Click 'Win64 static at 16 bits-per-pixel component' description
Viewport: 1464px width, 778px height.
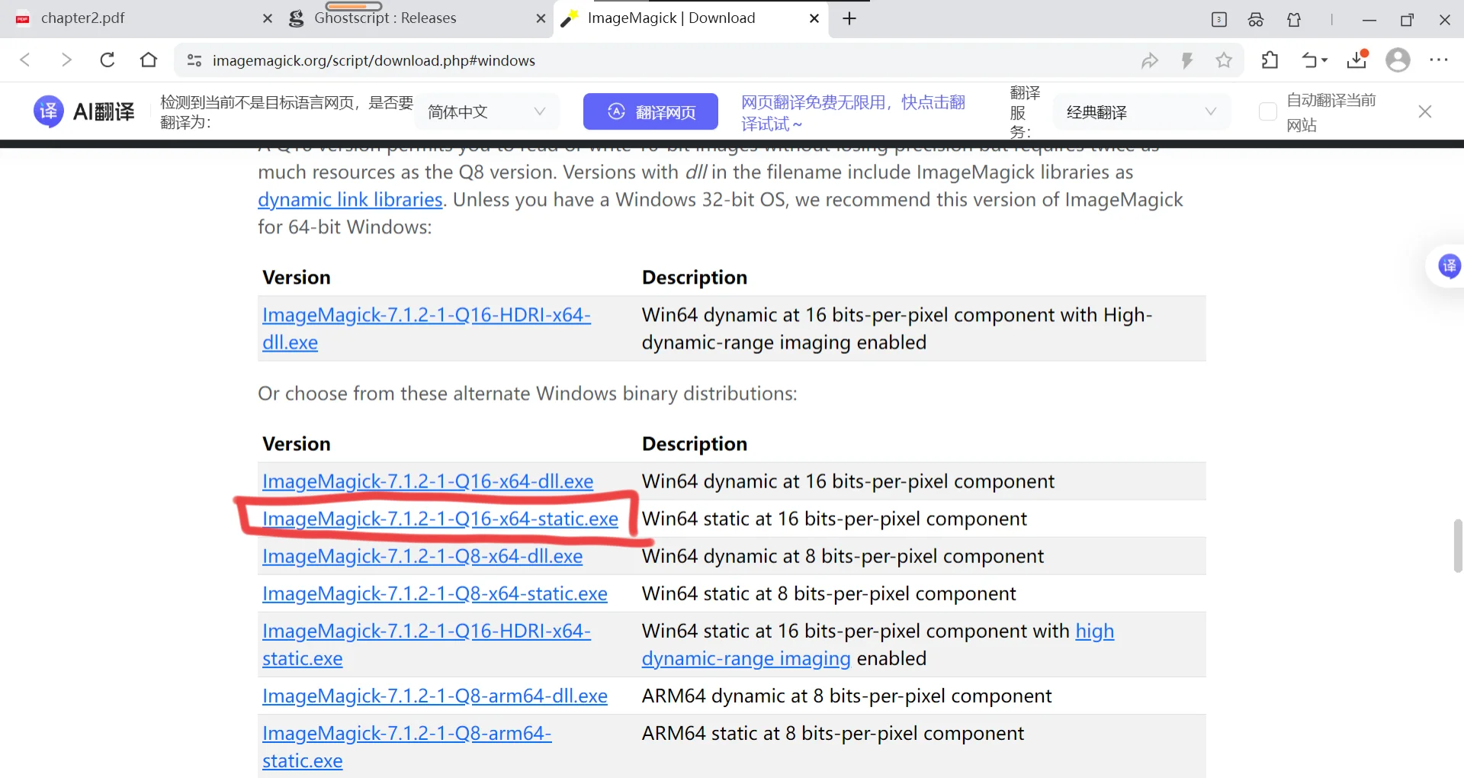pyautogui.click(x=834, y=519)
